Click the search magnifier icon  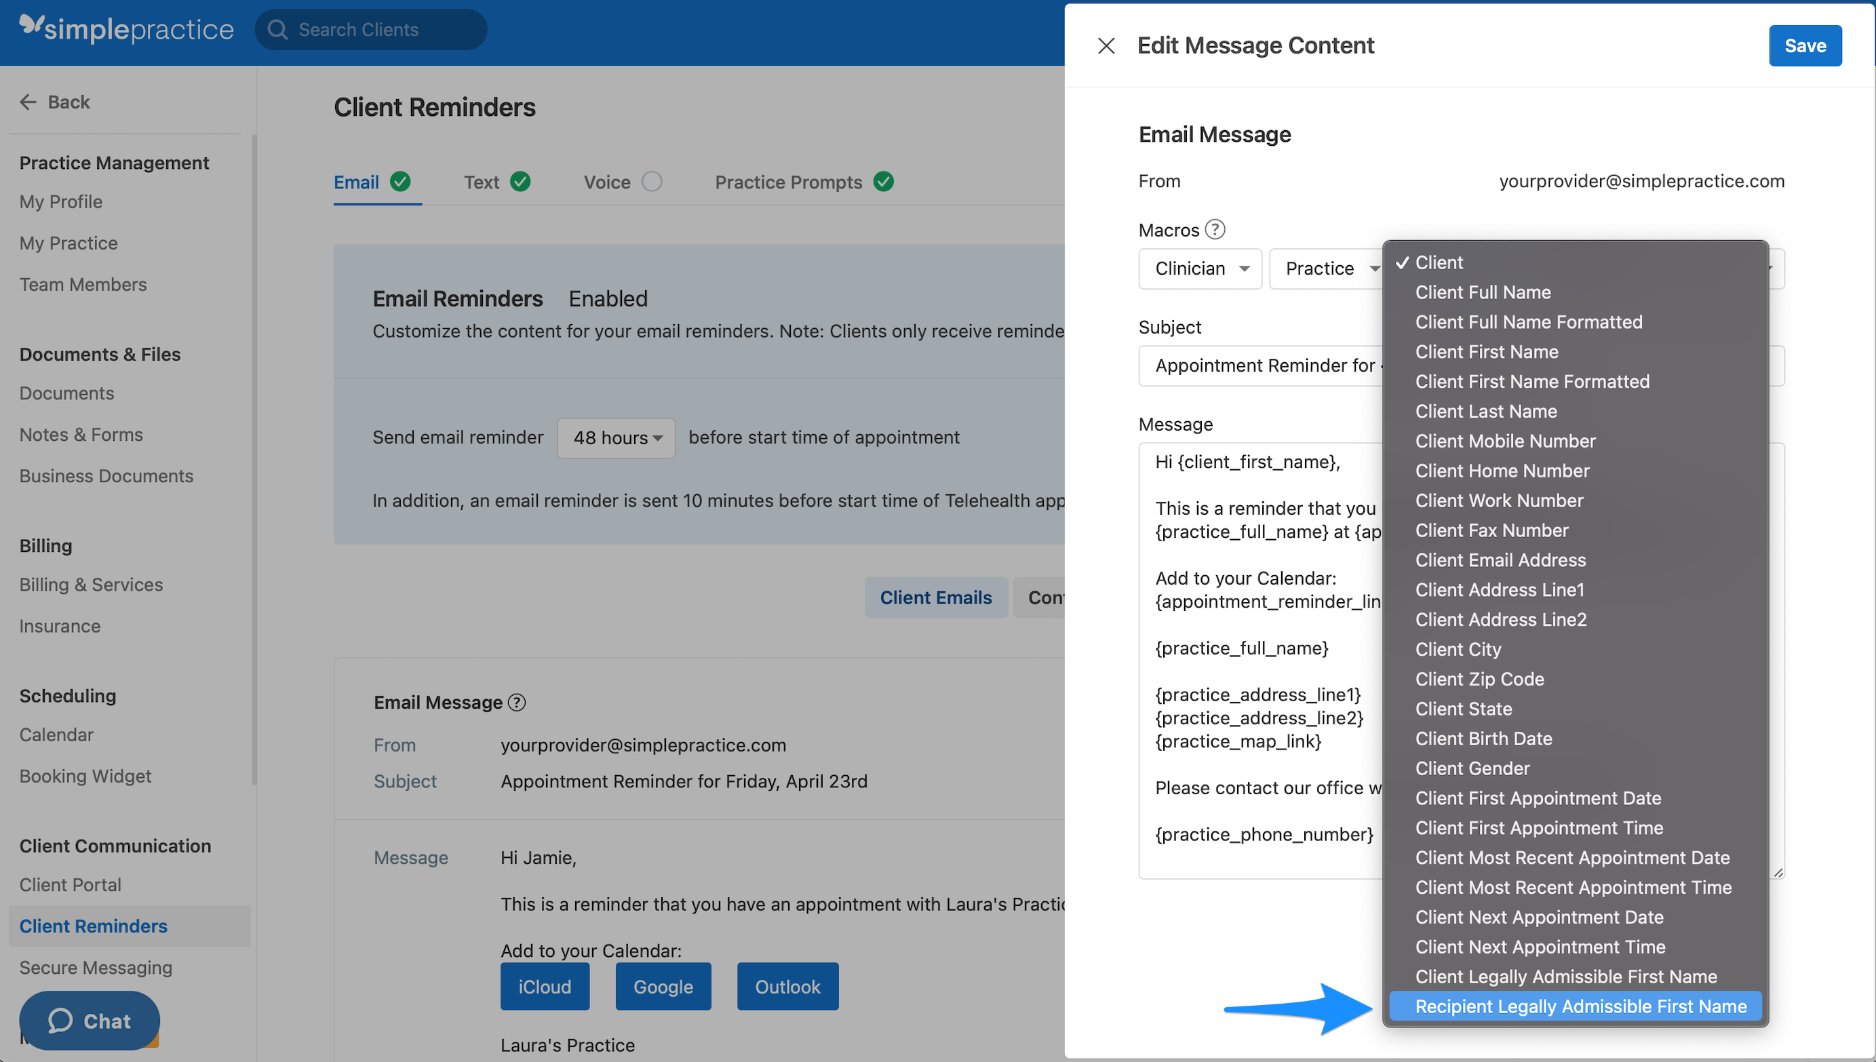coord(277,29)
